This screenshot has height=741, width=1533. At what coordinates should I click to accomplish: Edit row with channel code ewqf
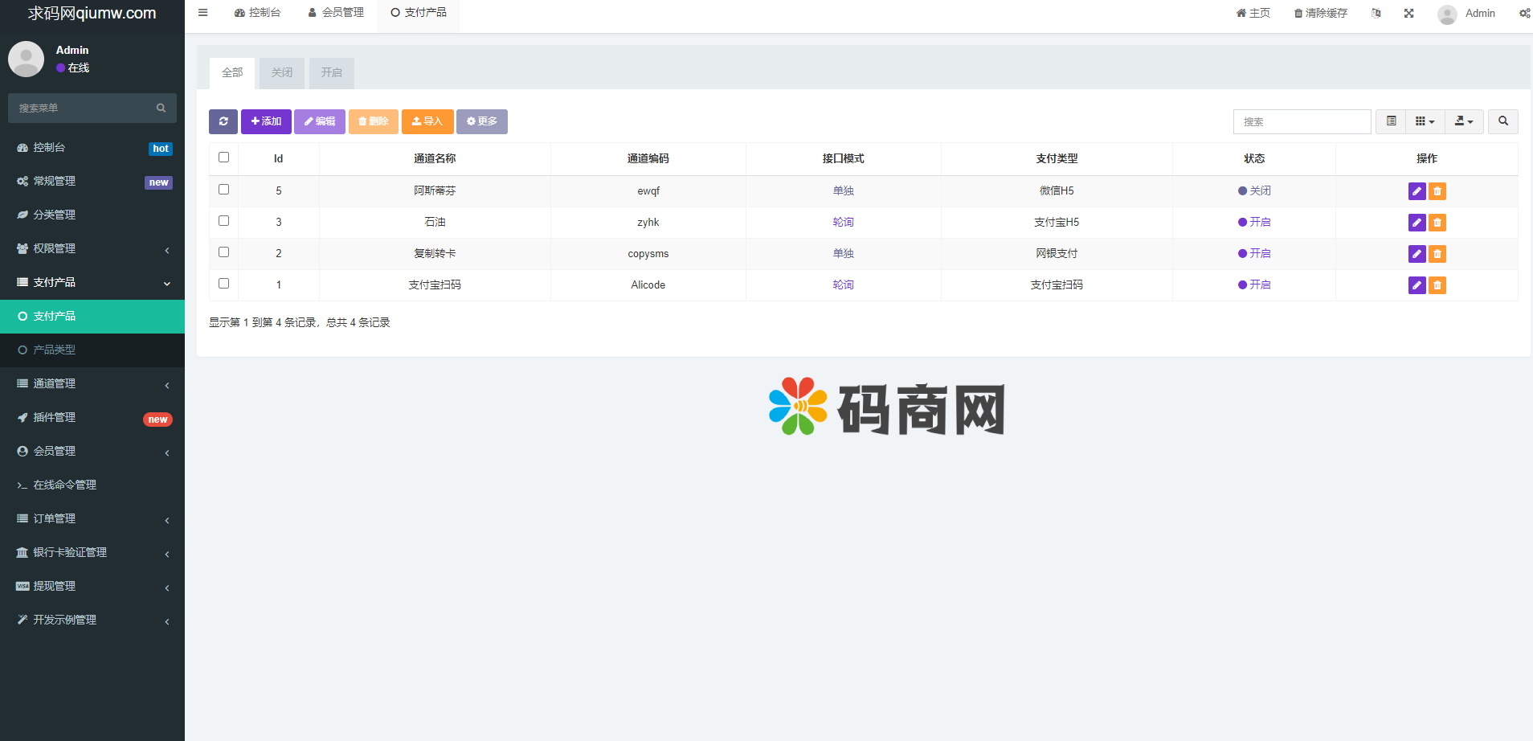pos(1416,191)
